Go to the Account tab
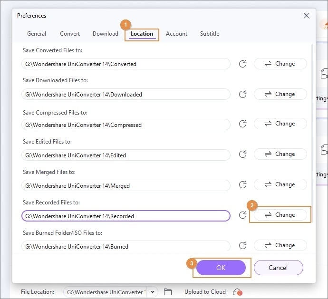The height and width of the screenshot is (299, 328). point(176,34)
